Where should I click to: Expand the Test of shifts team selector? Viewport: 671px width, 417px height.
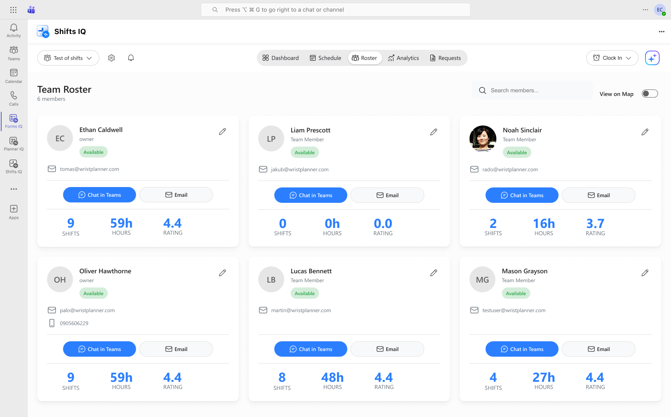[68, 58]
